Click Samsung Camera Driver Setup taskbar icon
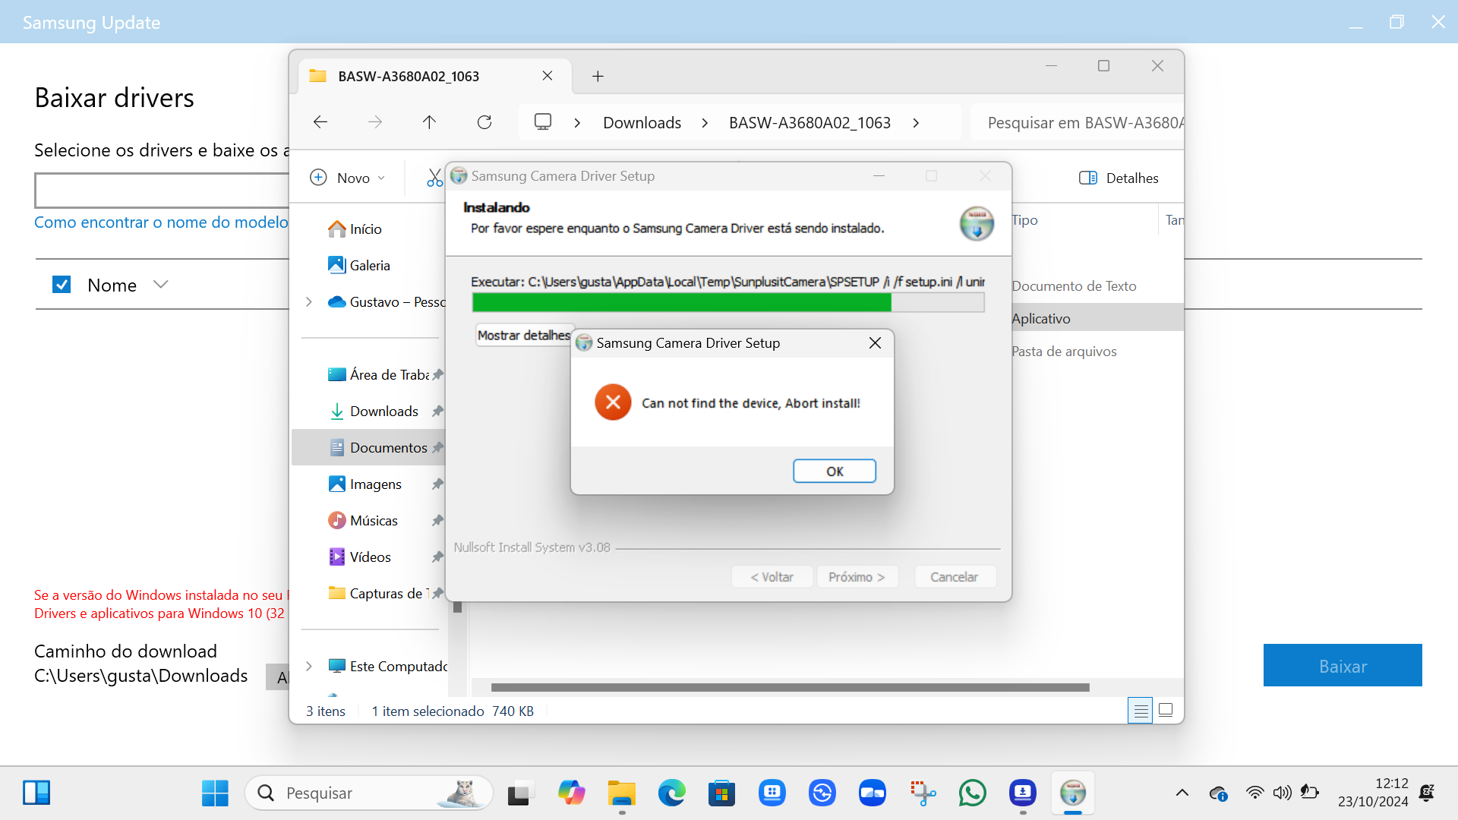1458x820 pixels. point(1073,793)
